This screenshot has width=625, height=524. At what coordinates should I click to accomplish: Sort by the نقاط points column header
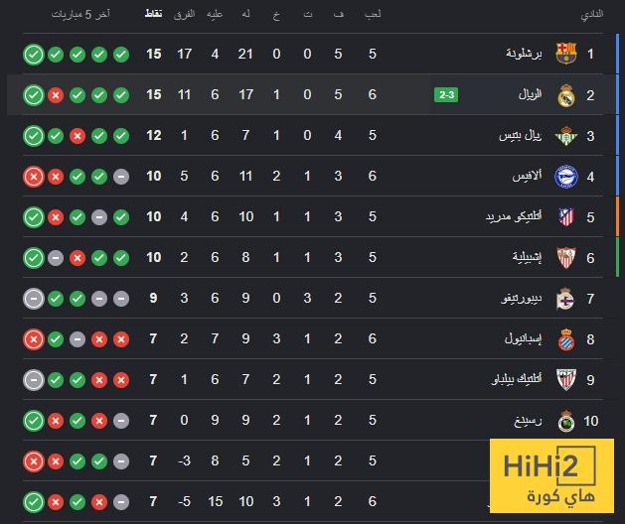click(153, 14)
